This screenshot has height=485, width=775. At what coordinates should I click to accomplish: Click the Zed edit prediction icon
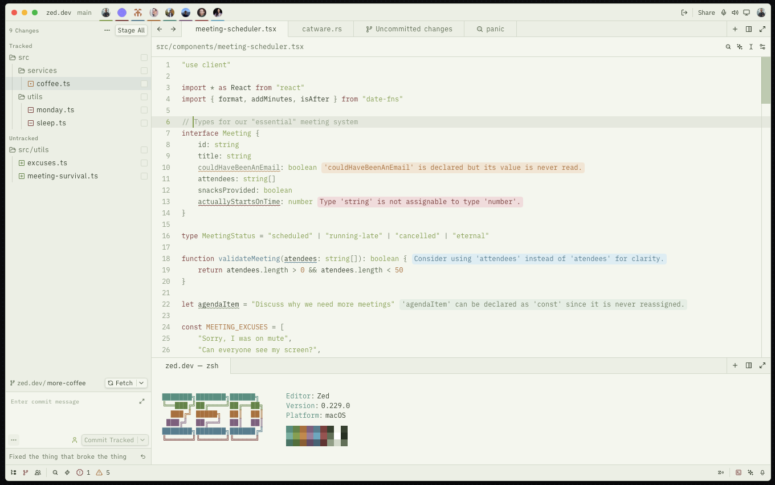(721, 472)
